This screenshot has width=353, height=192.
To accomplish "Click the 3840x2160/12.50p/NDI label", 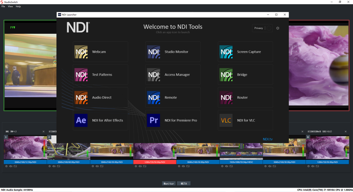I will (x=26, y=162).
